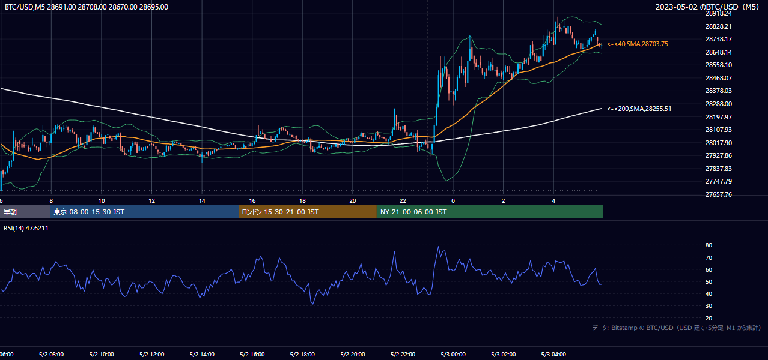Click the 5/2 16:00 date label

[x=252, y=355]
